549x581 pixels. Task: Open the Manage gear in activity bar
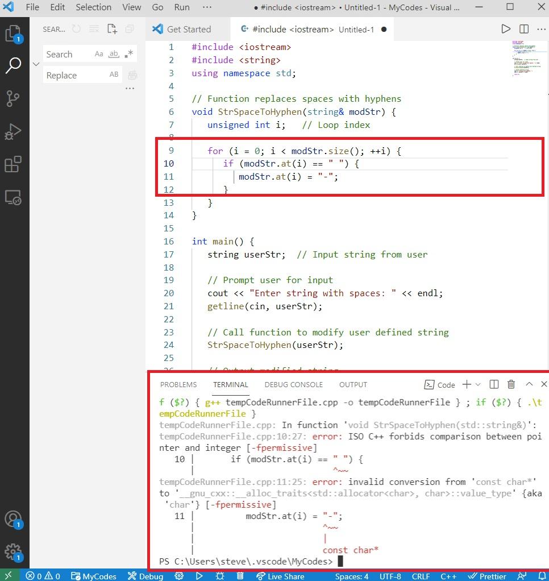14,553
